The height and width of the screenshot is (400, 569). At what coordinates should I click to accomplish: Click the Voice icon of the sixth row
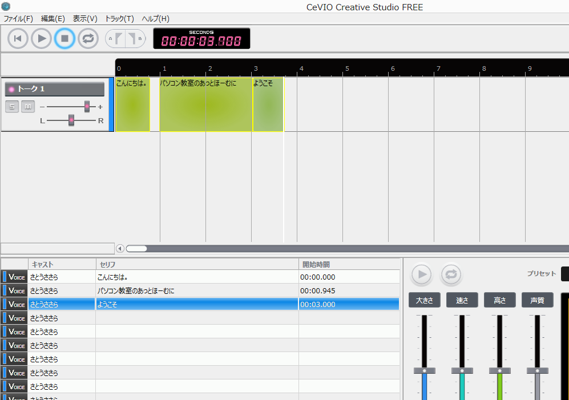click(14, 345)
